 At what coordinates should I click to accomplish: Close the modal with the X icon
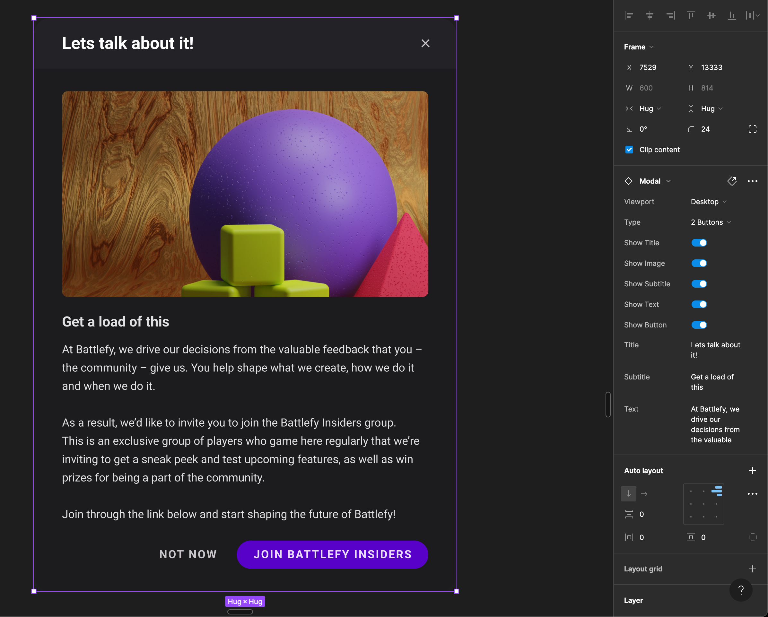click(x=425, y=43)
